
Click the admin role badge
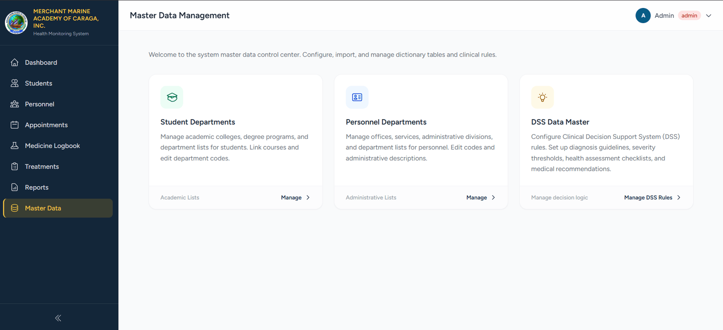pos(689,16)
